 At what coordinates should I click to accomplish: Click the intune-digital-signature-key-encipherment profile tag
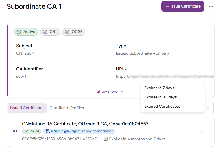(x=79, y=131)
